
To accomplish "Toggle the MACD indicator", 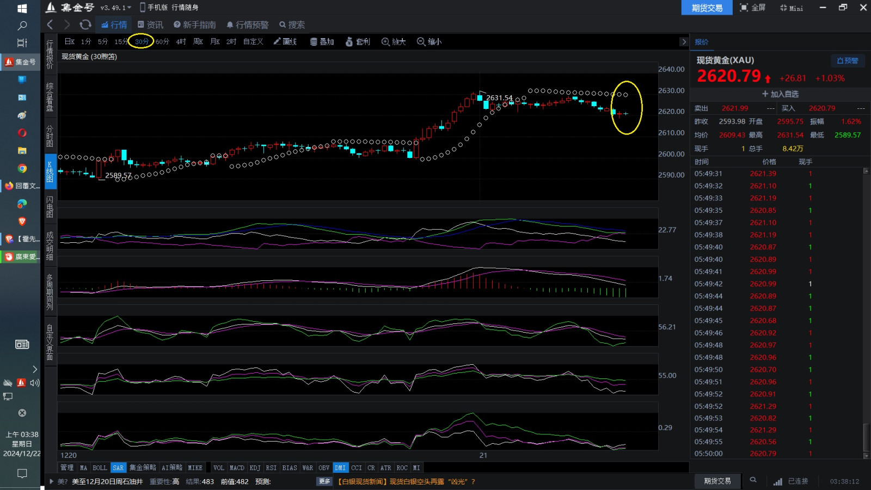I will 237,468.
